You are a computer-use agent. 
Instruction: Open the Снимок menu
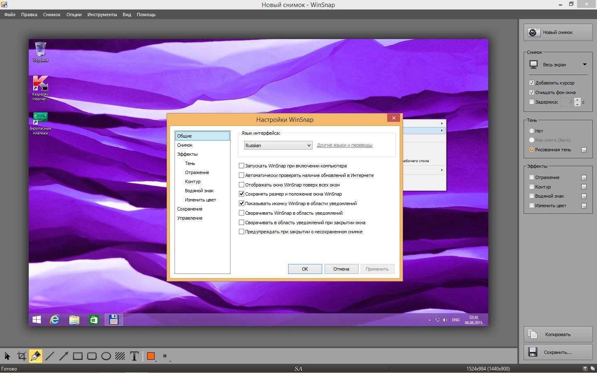(52, 15)
